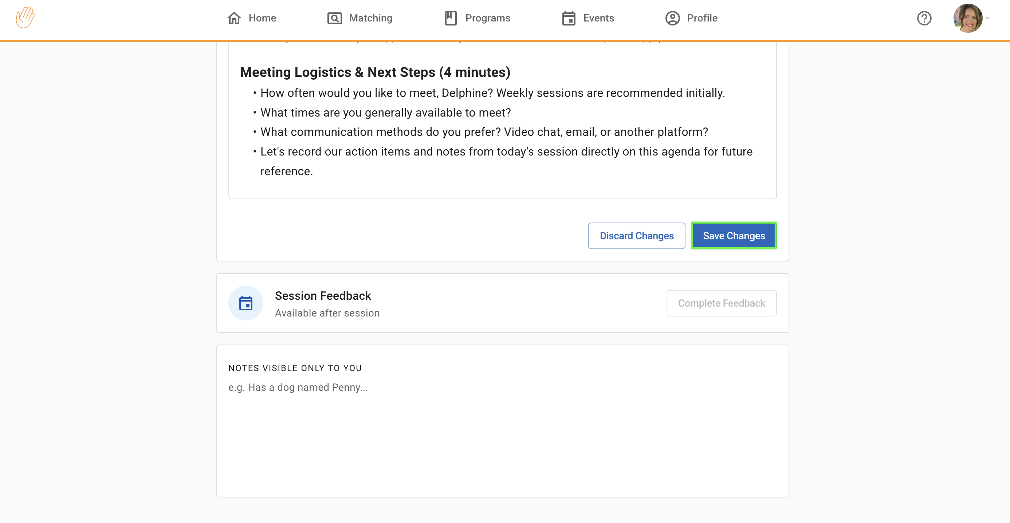Open the help question mark icon
Image resolution: width=1010 pixels, height=523 pixels.
click(x=924, y=18)
